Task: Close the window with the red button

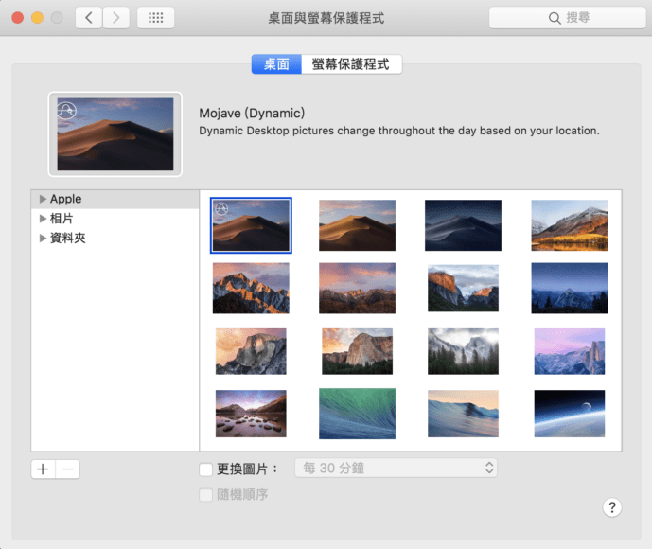Action: [17, 17]
